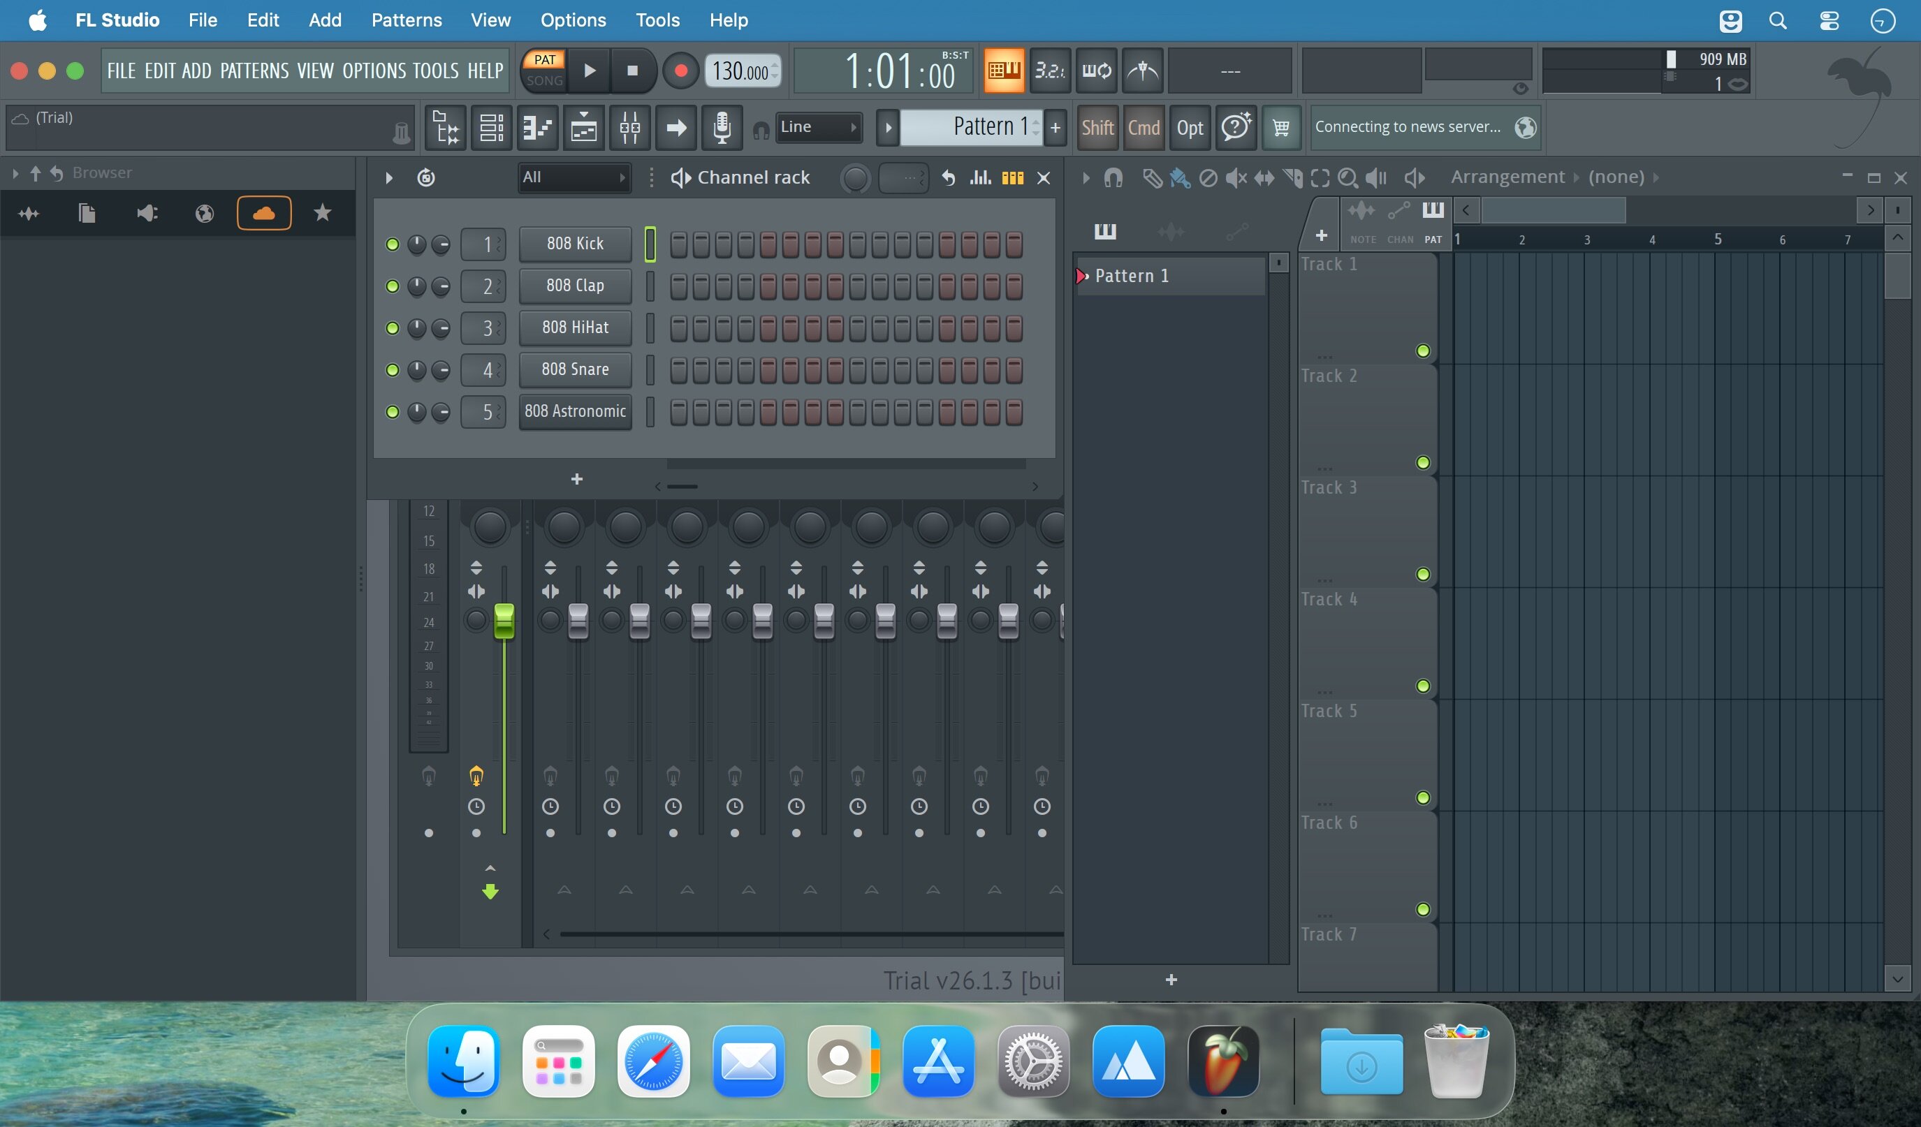Click the Cmd modifier button
The height and width of the screenshot is (1127, 1921).
pos(1144,127)
